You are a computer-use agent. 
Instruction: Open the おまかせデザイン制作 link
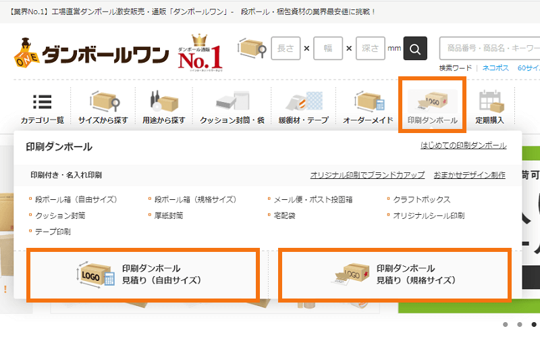point(469,175)
